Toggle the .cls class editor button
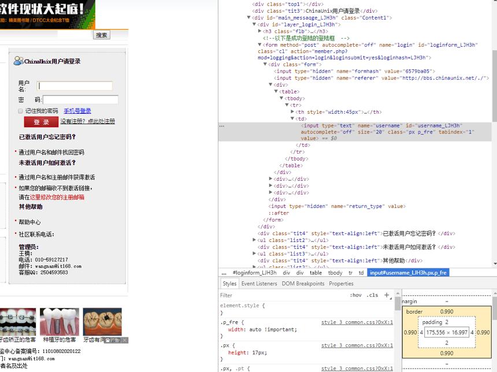The width and height of the screenshot is (497, 372). coord(372,295)
